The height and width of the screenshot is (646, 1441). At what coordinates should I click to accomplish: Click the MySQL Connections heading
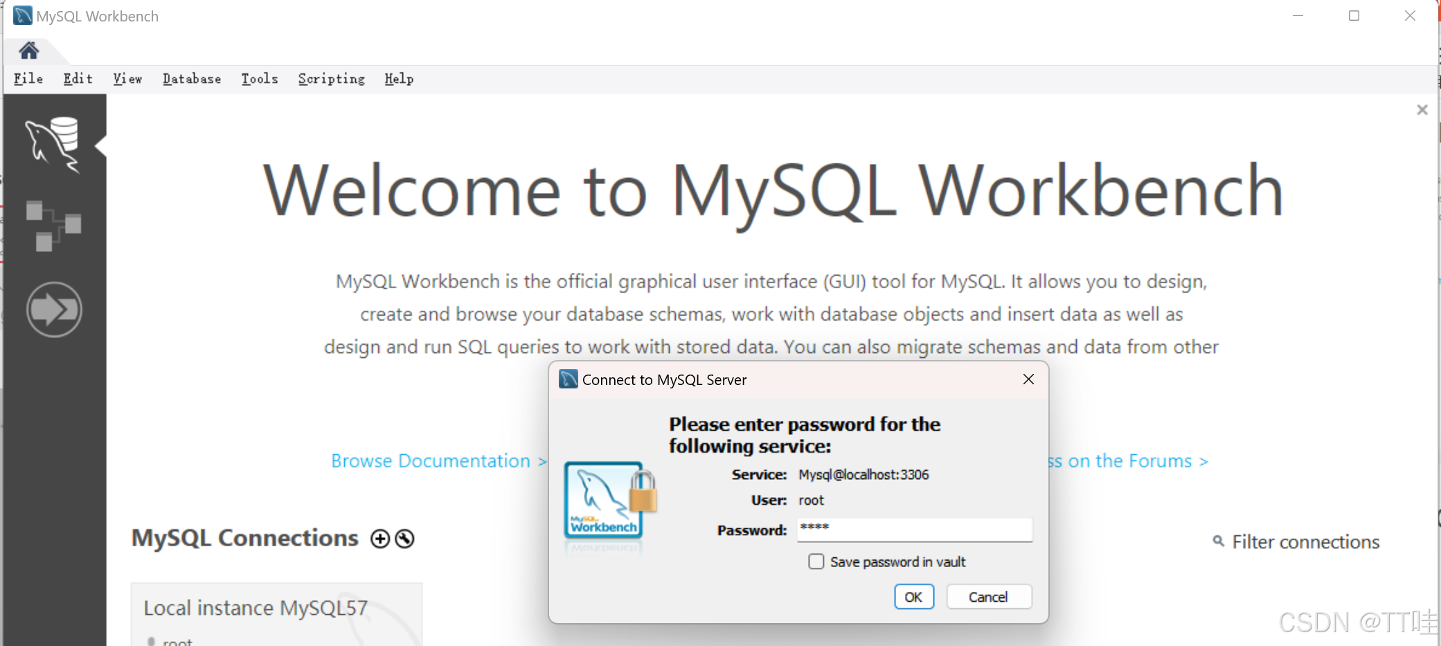[x=245, y=539]
